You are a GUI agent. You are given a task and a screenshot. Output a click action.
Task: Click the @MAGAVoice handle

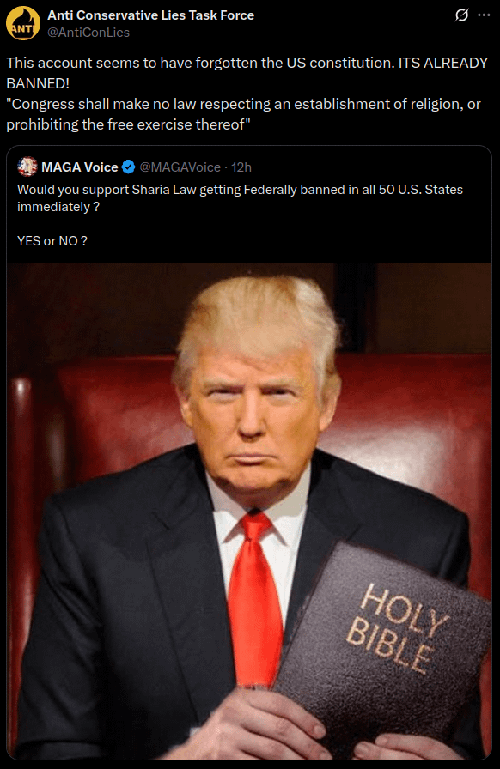point(180,167)
